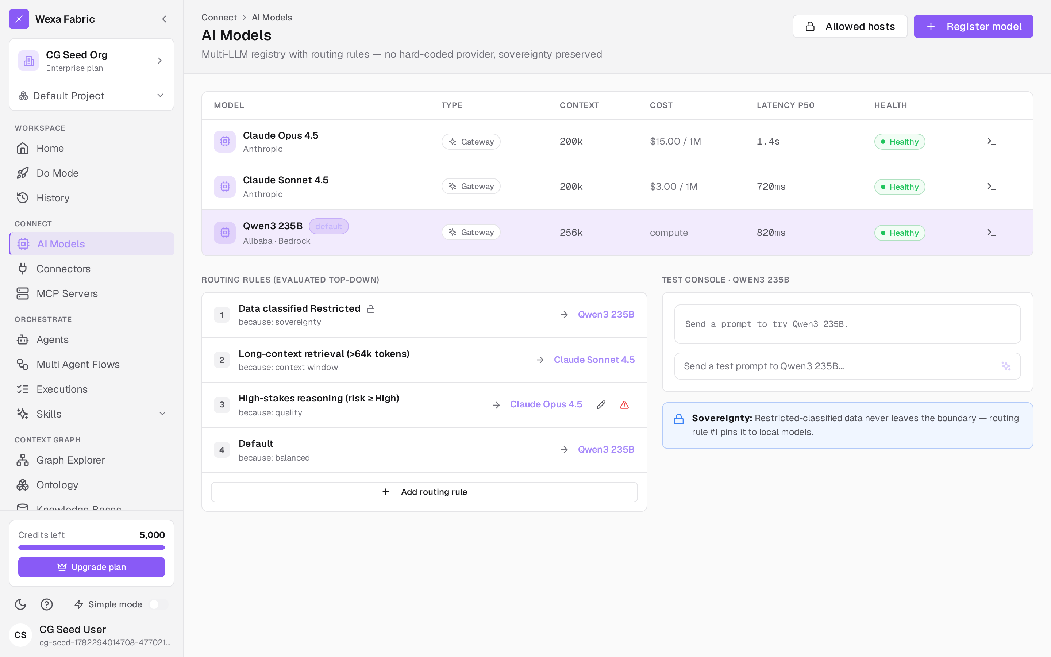This screenshot has width=1051, height=657.
Task: Click Healthy status for Claude Opus 4.5
Action: pyautogui.click(x=900, y=142)
